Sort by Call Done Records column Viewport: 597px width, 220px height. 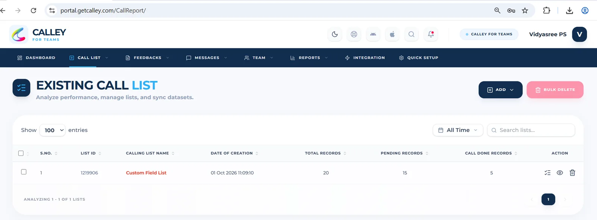(x=491, y=153)
